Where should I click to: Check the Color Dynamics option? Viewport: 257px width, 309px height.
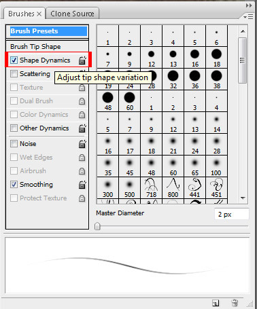point(14,115)
